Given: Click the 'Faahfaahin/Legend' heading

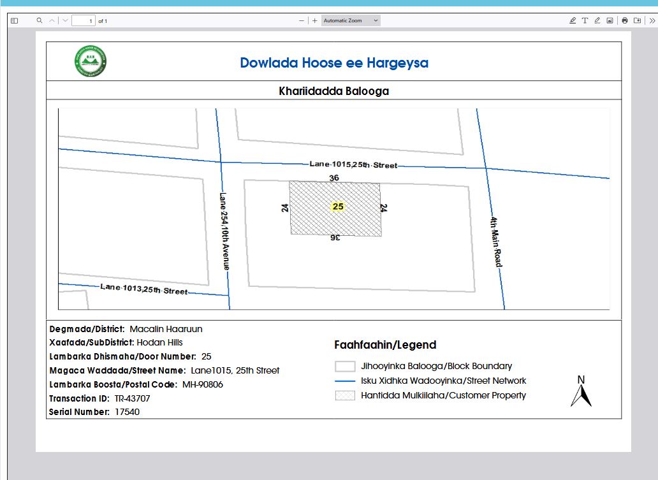Looking at the screenshot, I should coord(385,345).
